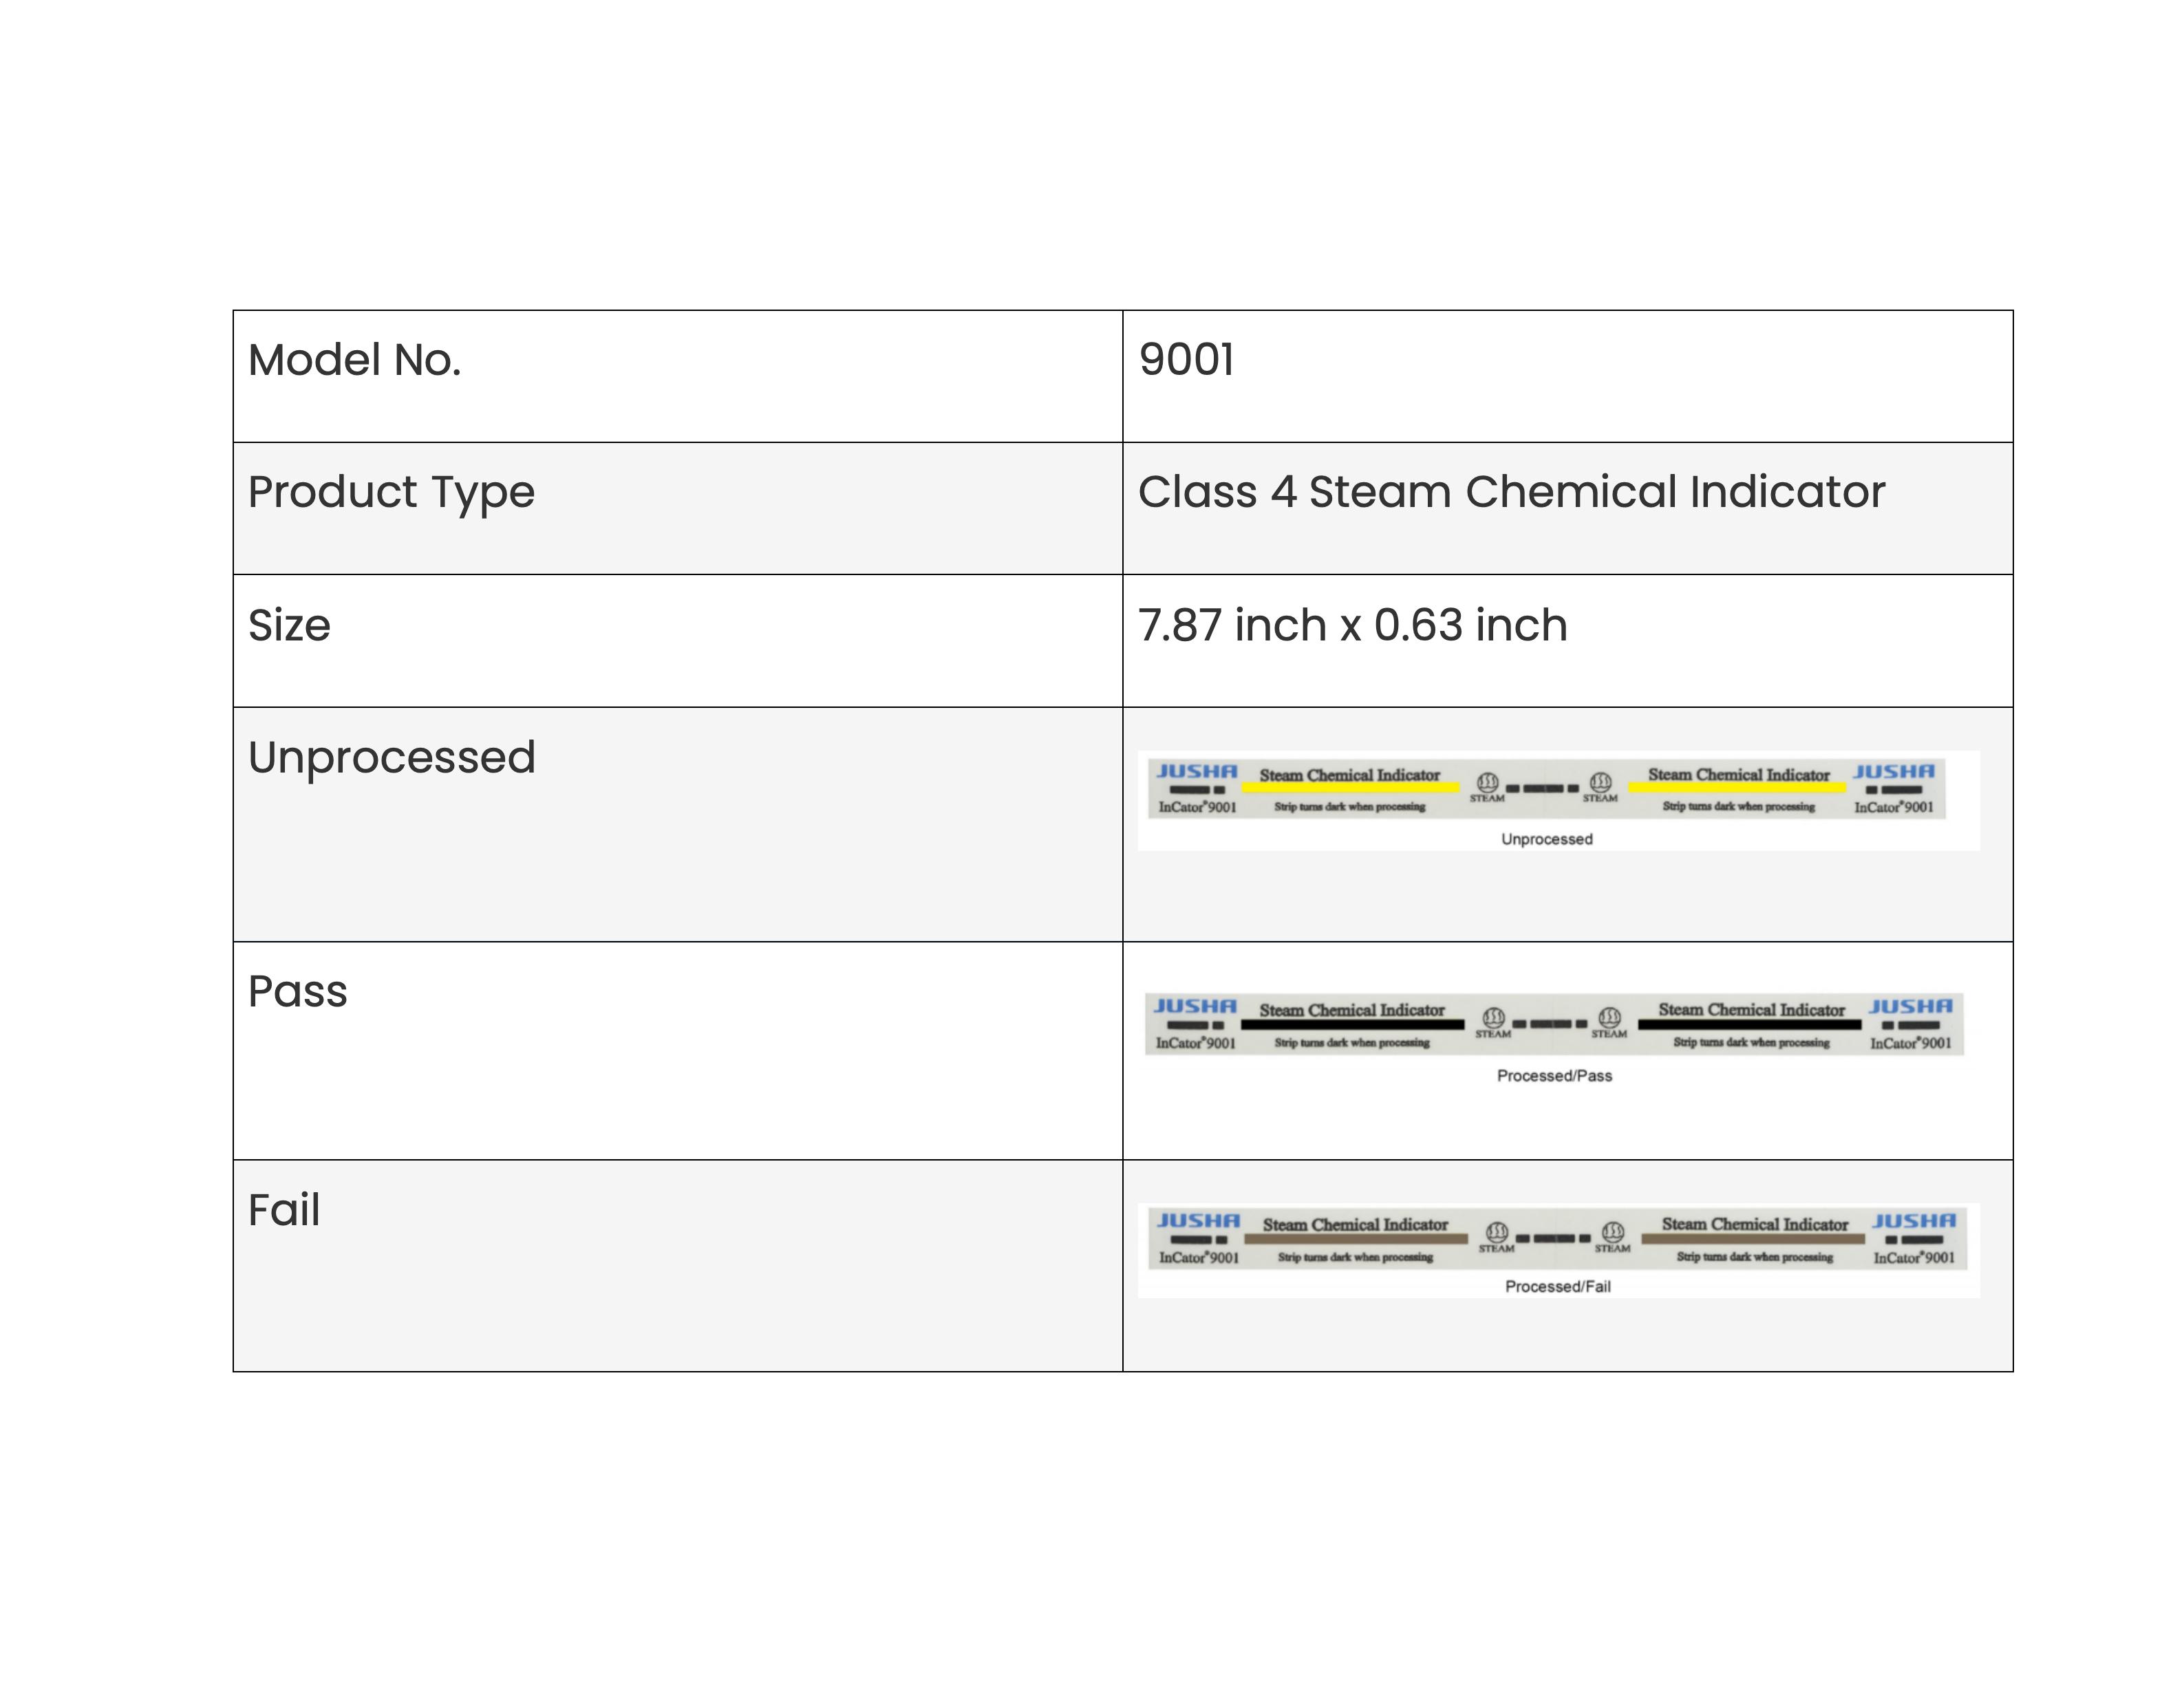The width and height of the screenshot is (2184, 1682).
Task: Click the left steam icon on Unprocessed strip
Action: pos(1487,782)
